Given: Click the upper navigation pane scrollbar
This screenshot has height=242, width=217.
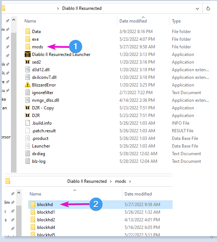Looking at the screenshot, I should [x=13, y=102].
